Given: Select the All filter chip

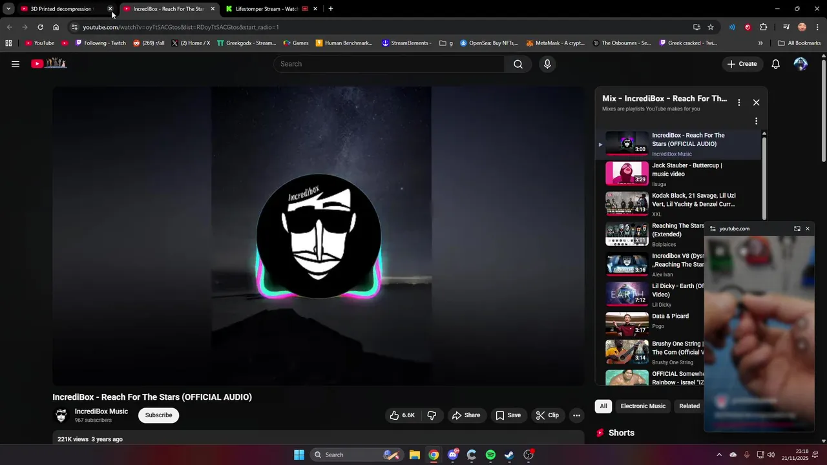Looking at the screenshot, I should point(603,406).
